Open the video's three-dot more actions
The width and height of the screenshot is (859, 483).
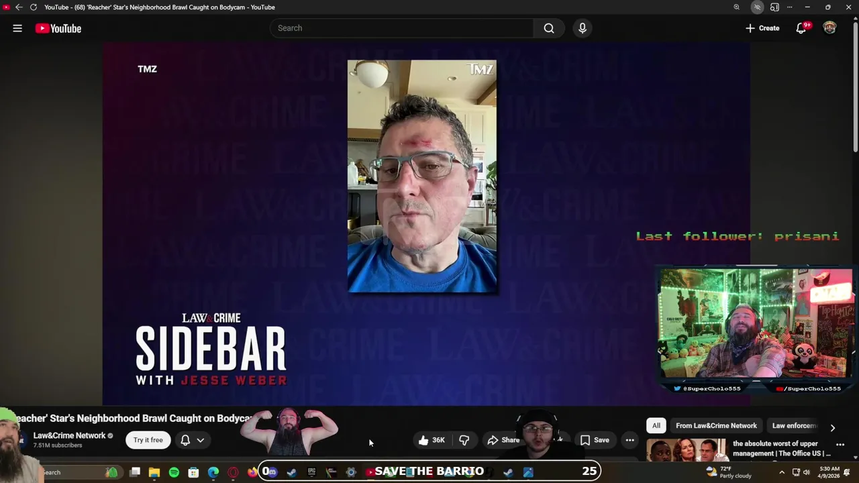pos(629,440)
